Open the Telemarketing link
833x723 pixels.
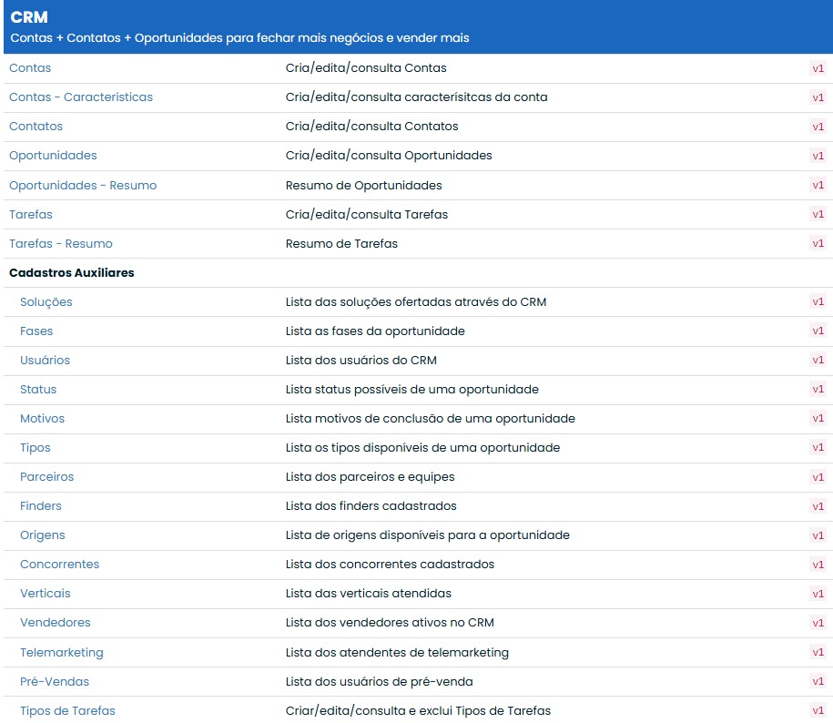(61, 653)
